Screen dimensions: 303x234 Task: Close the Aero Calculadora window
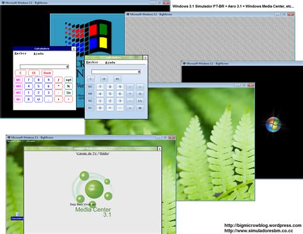coord(145,58)
